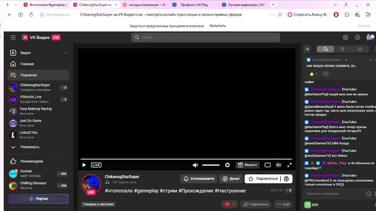The width and height of the screenshot is (376, 211).
Task: Open recommended channel Chilling Dinosaur
Action: pos(38,185)
